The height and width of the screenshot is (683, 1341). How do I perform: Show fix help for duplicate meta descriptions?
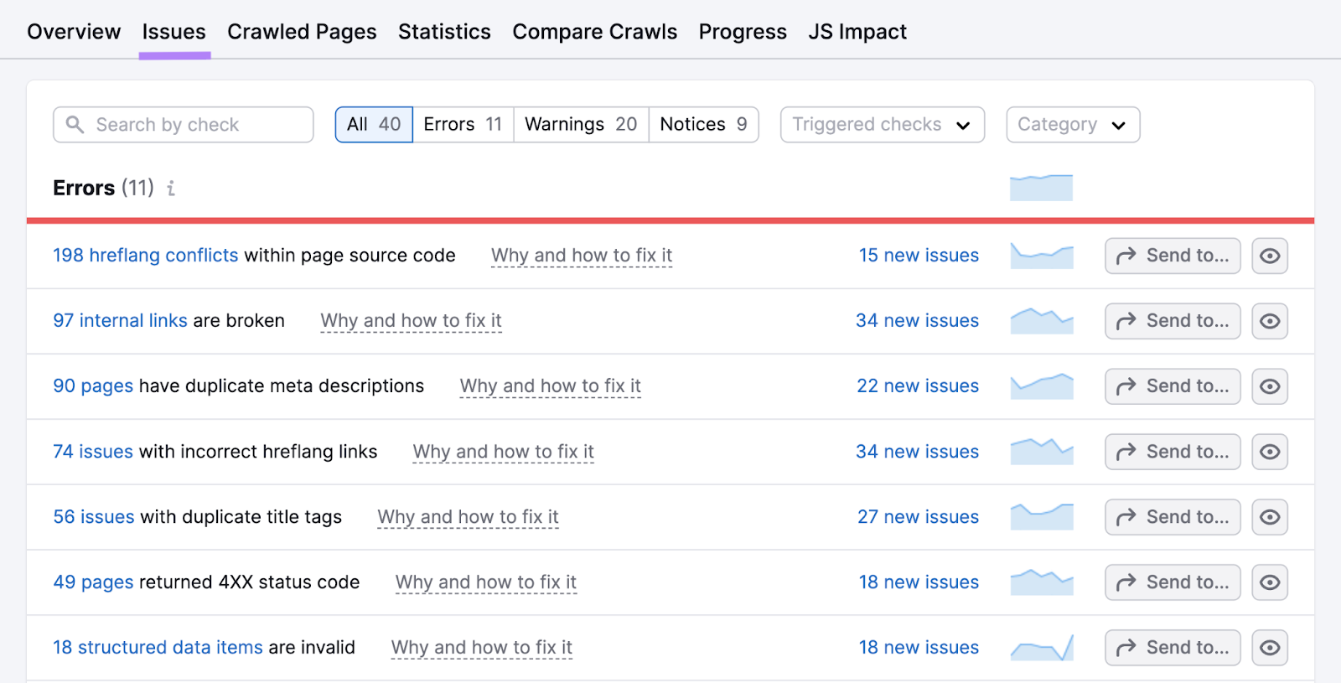tap(550, 386)
